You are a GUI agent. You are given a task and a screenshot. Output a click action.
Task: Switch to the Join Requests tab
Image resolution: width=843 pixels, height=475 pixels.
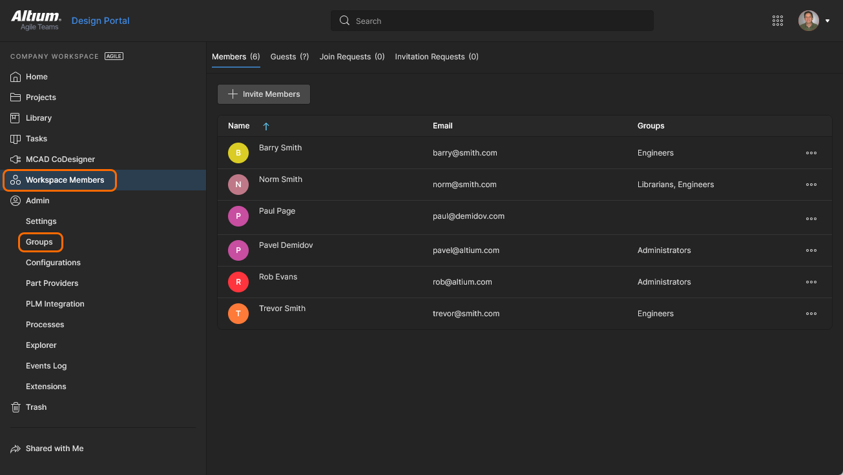coord(351,57)
